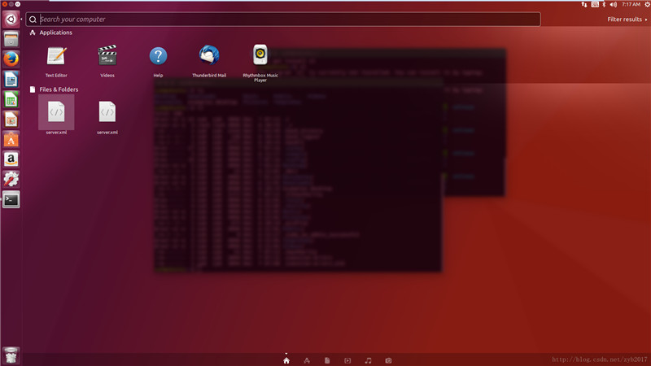
Task: Click the Ubuntu Dash home button
Action: 11,19
